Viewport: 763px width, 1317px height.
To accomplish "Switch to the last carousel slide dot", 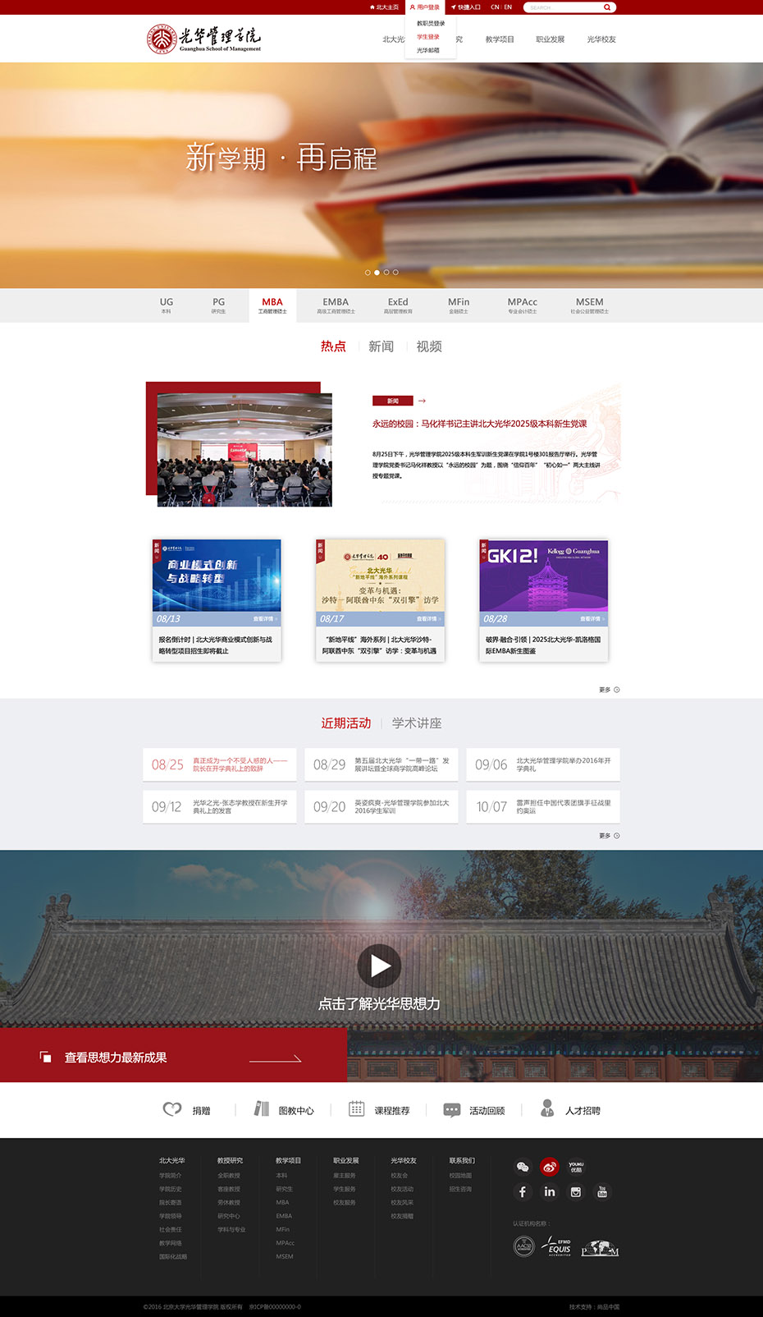I will click(x=395, y=273).
